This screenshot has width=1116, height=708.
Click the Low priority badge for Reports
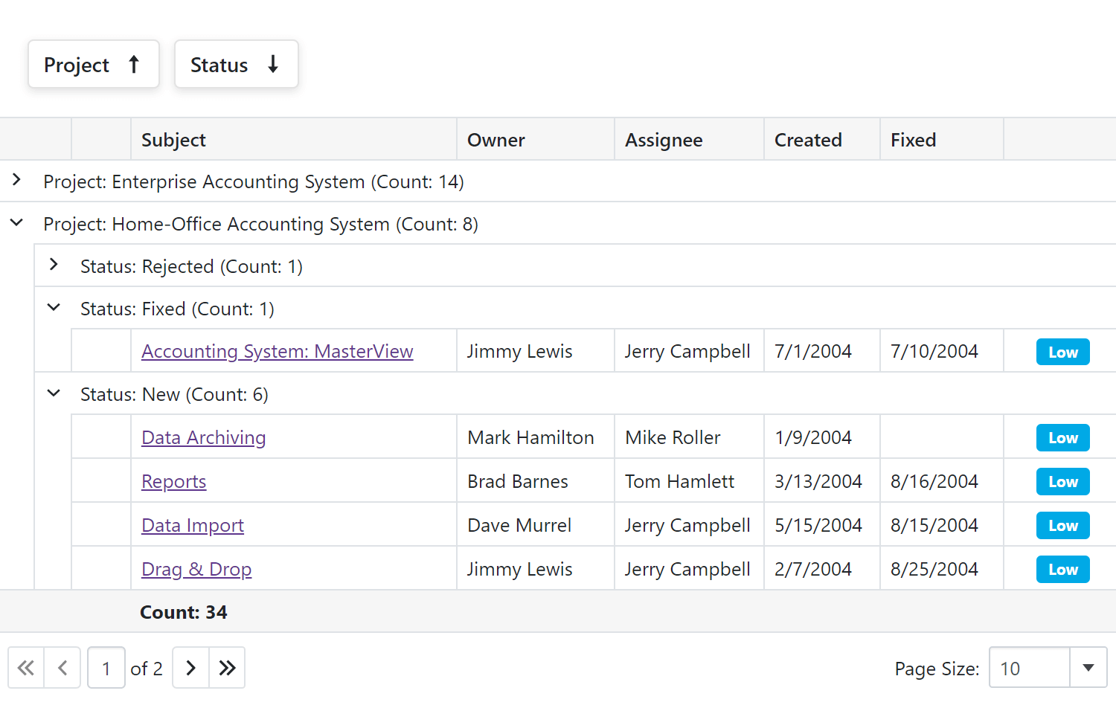pyautogui.click(x=1062, y=482)
